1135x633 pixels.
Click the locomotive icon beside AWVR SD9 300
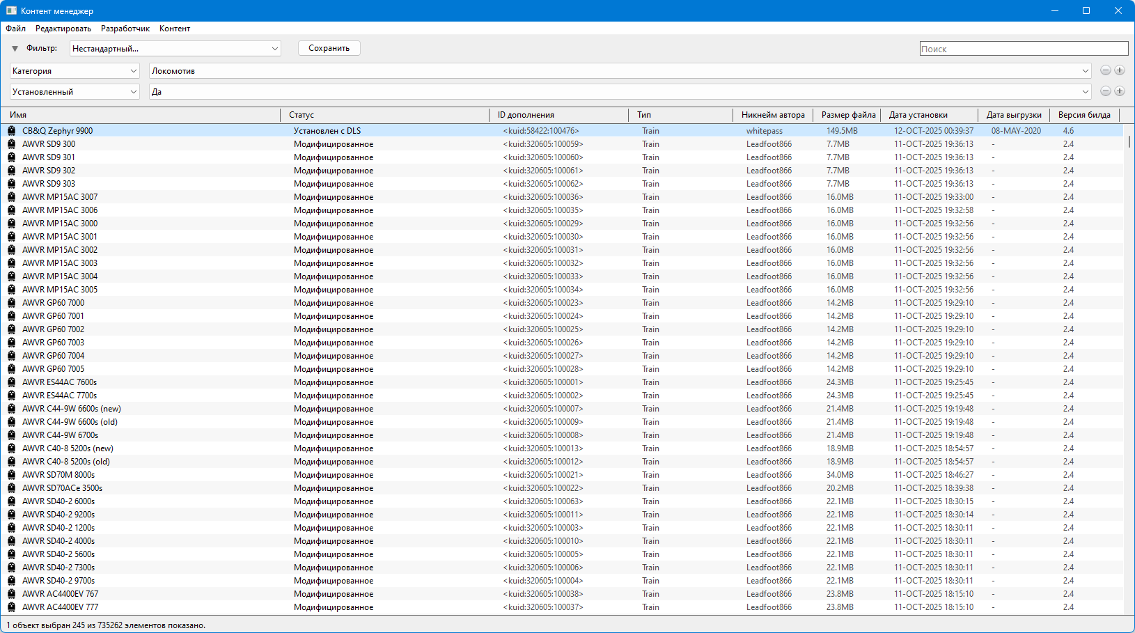[11, 144]
